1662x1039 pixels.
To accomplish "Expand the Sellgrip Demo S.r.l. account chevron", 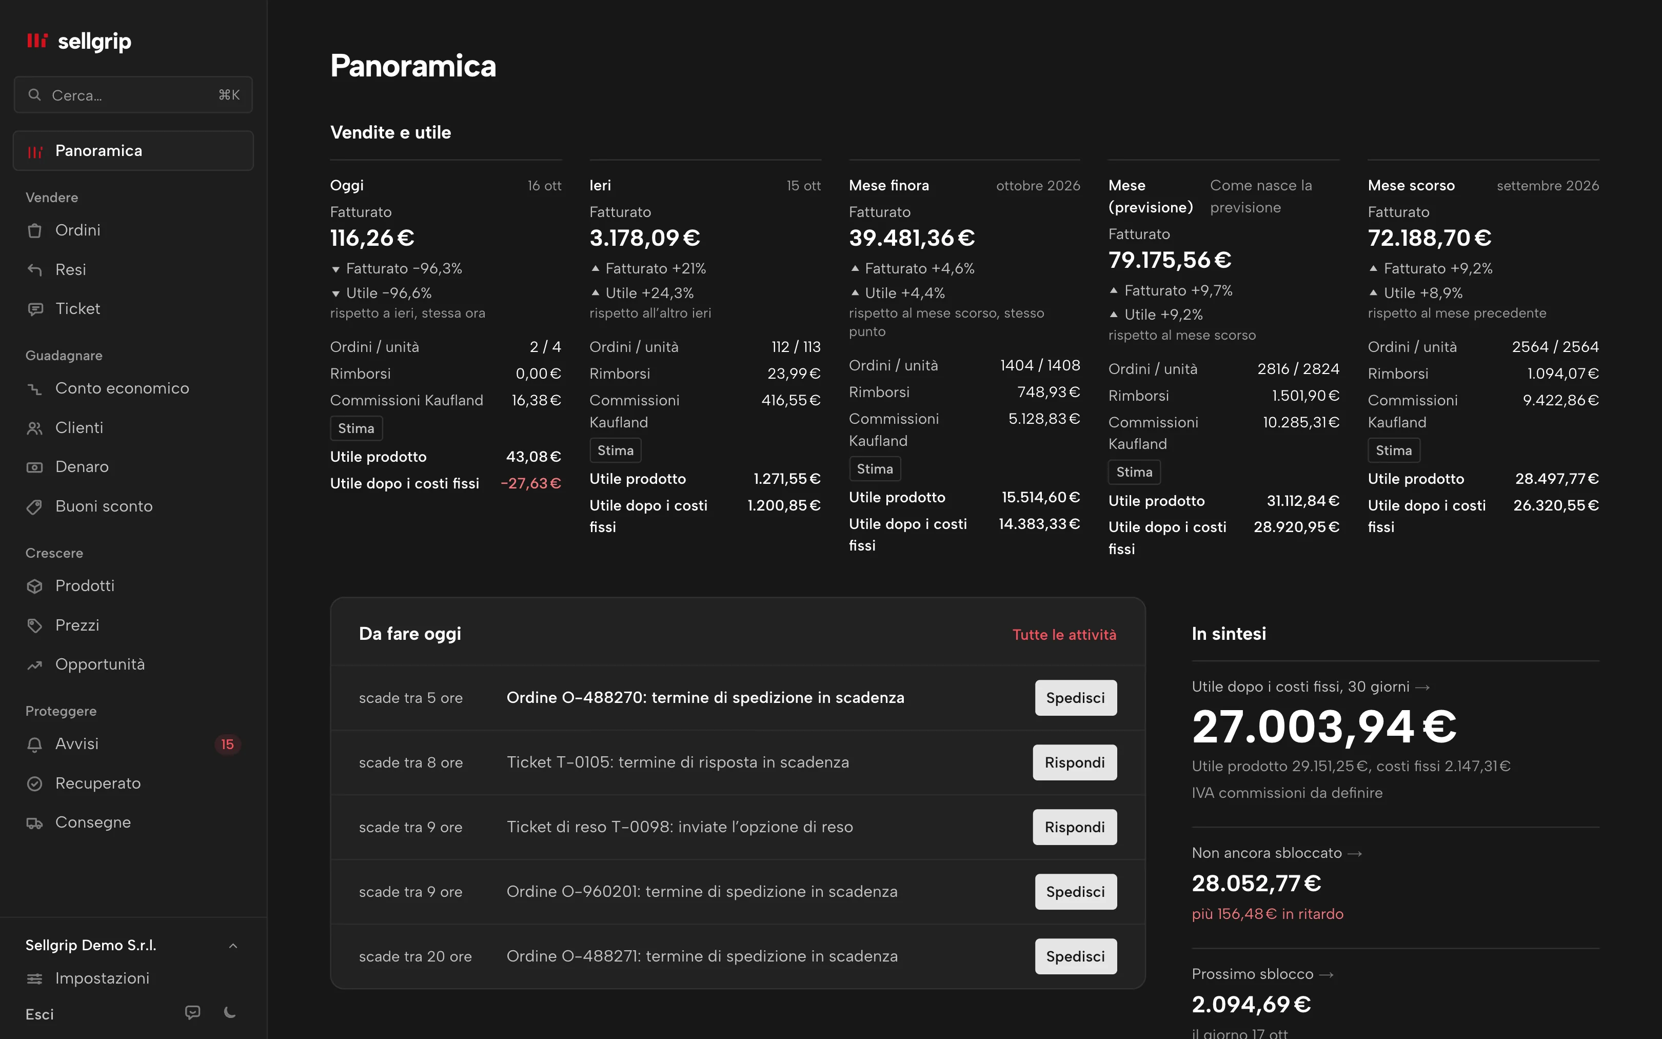I will [233, 946].
